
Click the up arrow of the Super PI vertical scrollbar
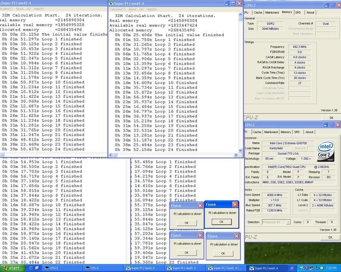pyautogui.click(x=240, y=15)
